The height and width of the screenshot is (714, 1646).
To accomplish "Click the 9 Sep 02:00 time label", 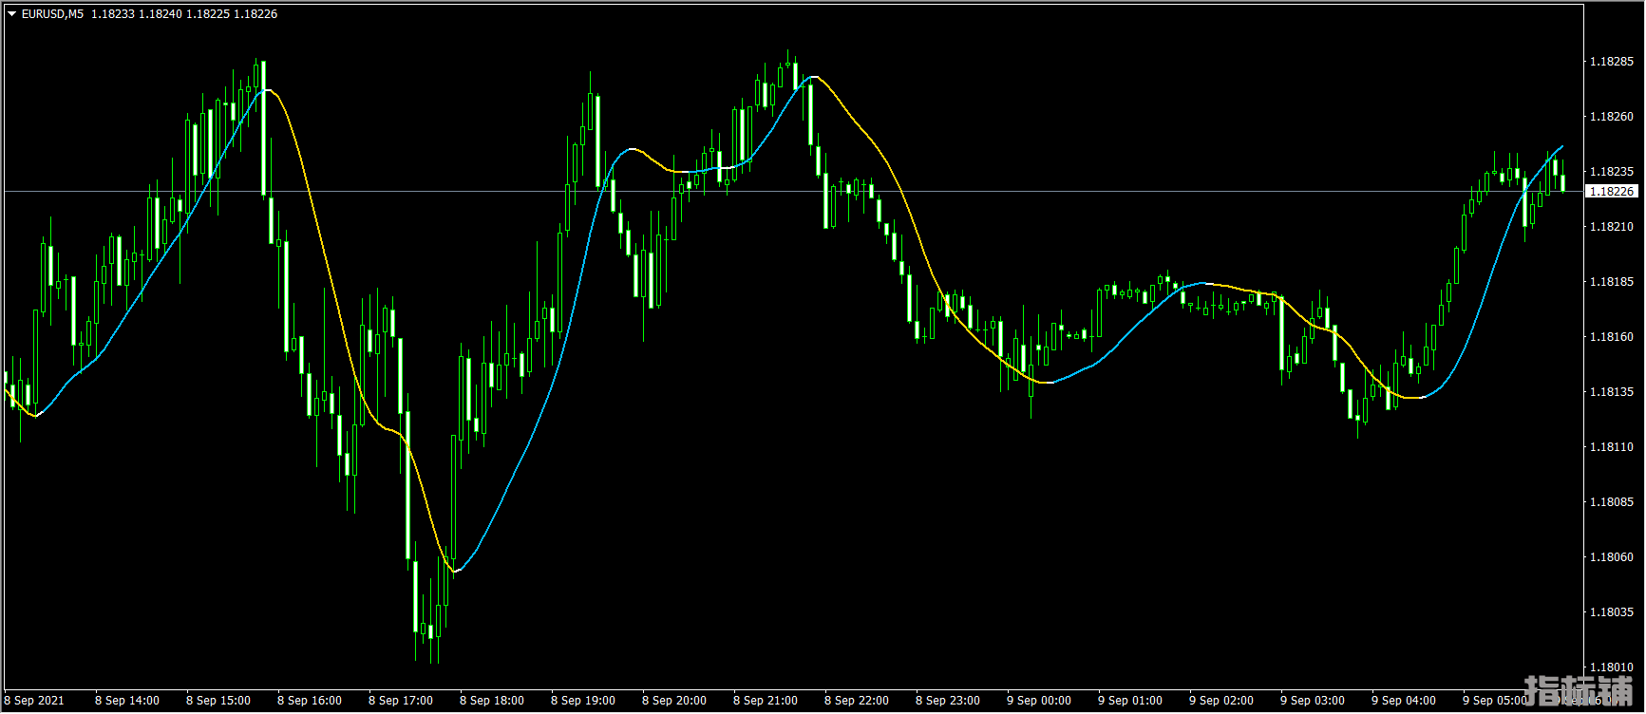I will (x=1221, y=701).
